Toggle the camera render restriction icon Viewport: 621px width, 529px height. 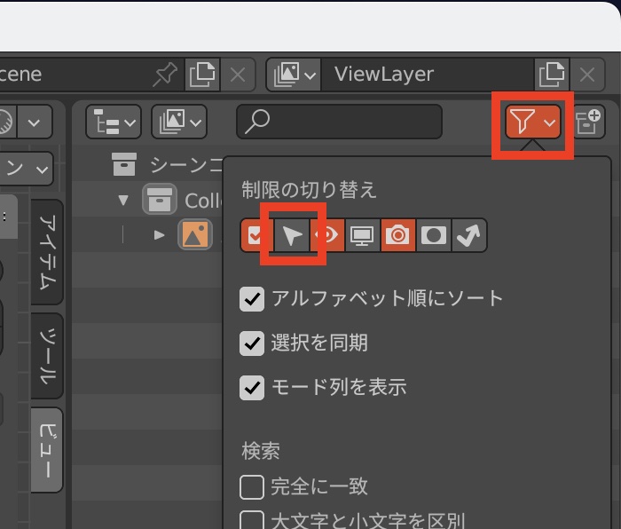click(398, 235)
